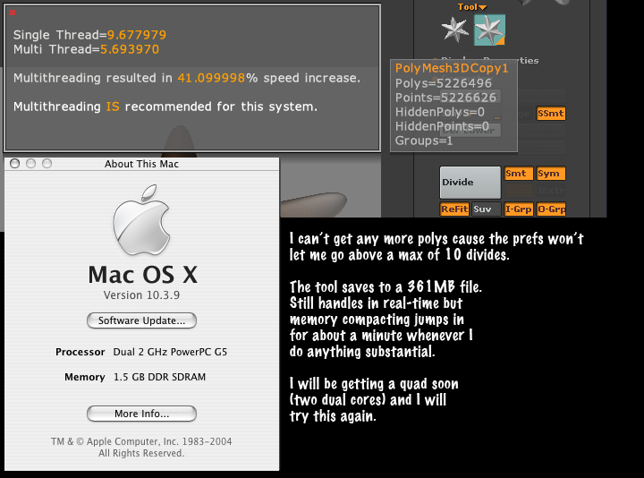Click the Multi Thread=5.693970 result
Viewport: 644px width, 478px height.
pyautogui.click(x=86, y=49)
